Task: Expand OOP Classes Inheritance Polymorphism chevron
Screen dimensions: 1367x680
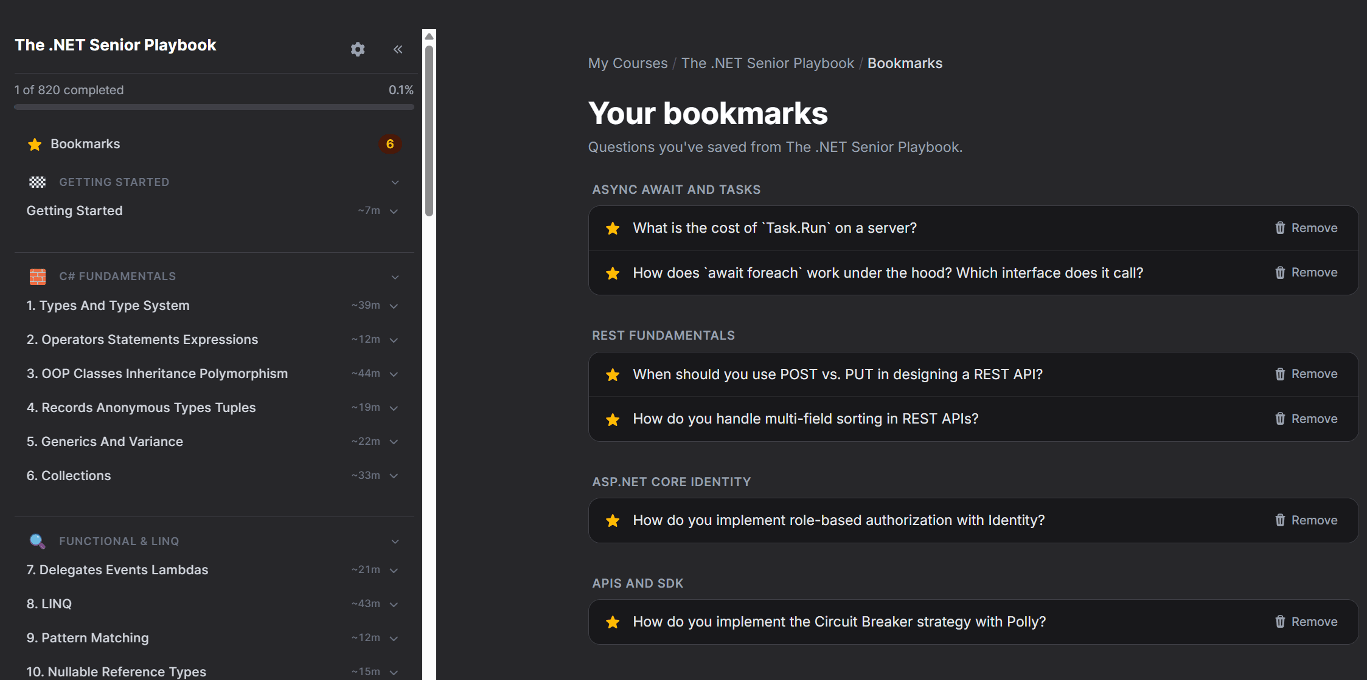Action: tap(394, 374)
